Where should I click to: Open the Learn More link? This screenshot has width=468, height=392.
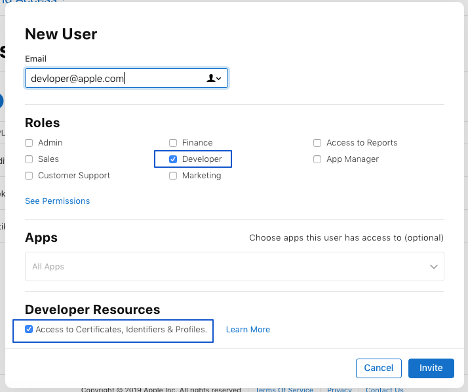[x=248, y=329]
